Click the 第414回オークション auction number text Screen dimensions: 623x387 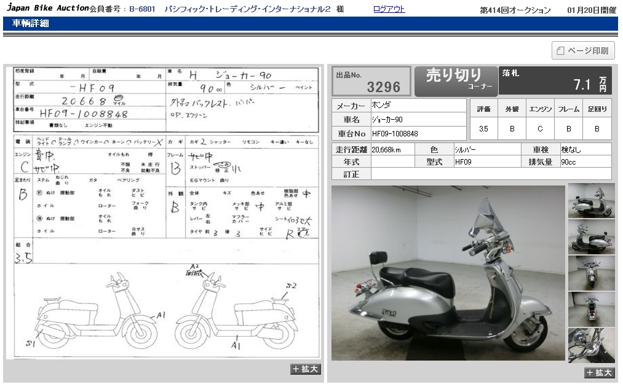515,10
